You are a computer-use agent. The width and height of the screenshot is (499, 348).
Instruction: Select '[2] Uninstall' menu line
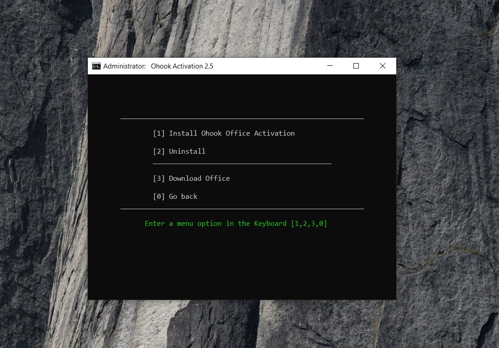pos(179,151)
